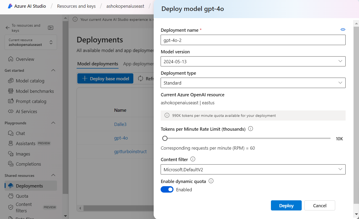This screenshot has width=359, height=219.
Task: Click the Model catalog icon
Action: (11, 81)
